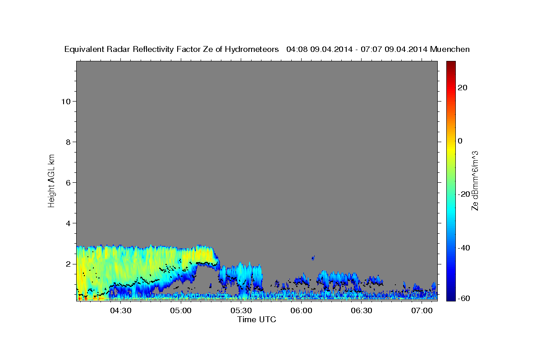Click the colorbar tick value '20'

(x=462, y=88)
